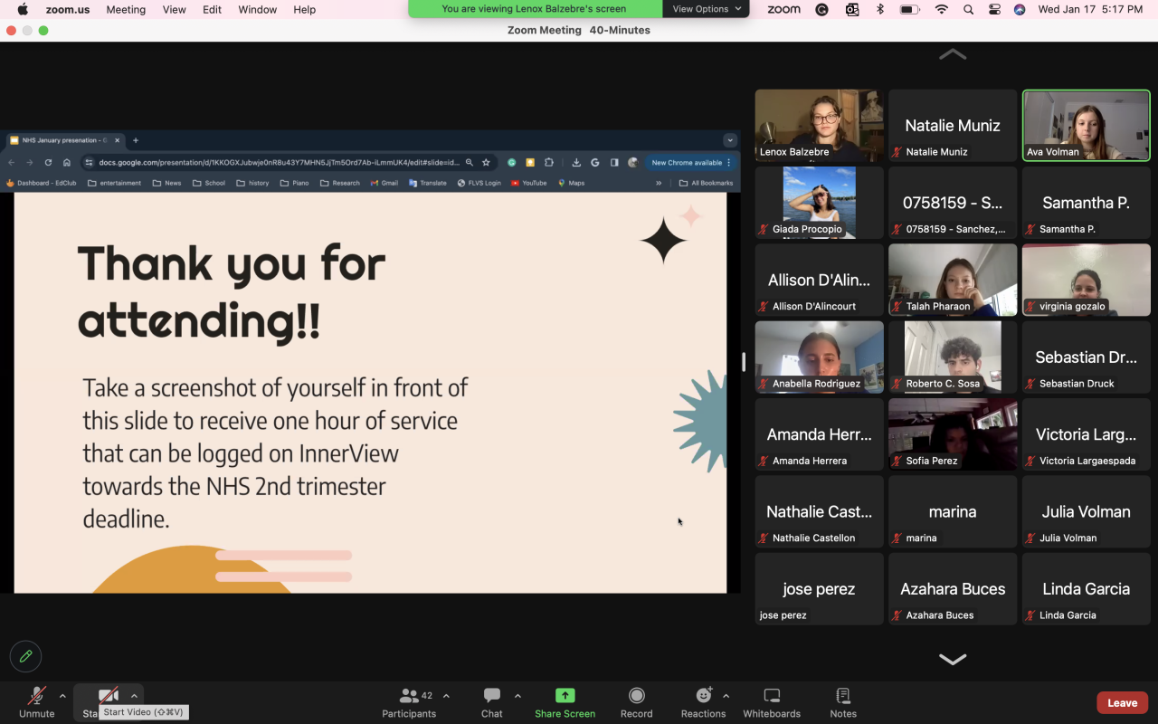
Task: Toggle Start Video camera button
Action: (x=109, y=695)
